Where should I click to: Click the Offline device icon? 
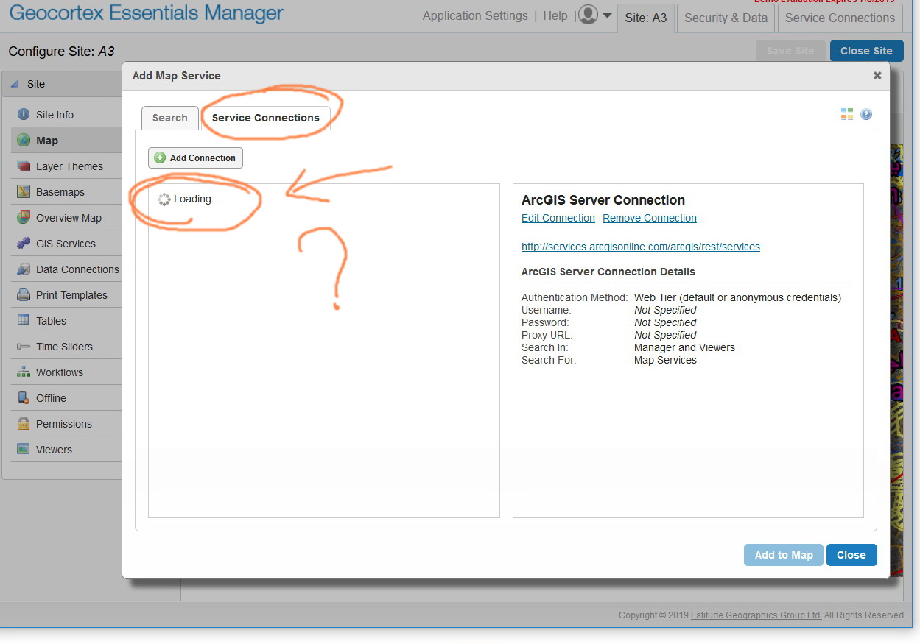tap(24, 398)
